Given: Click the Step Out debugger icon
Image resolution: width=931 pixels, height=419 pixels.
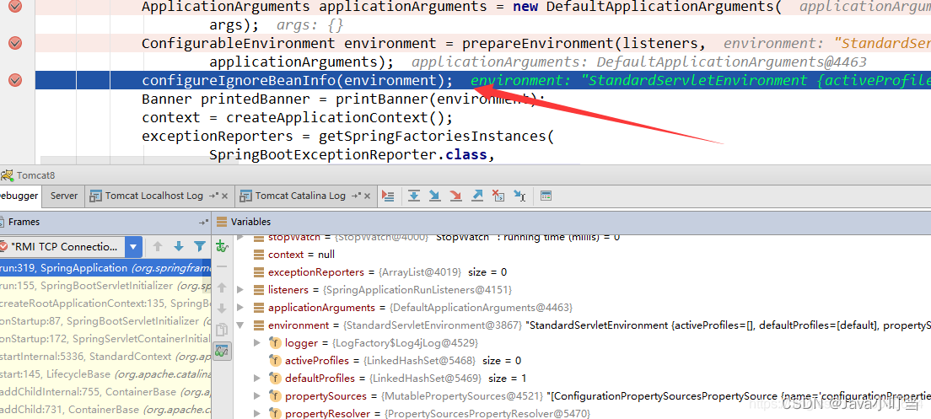Looking at the screenshot, I should (x=476, y=196).
